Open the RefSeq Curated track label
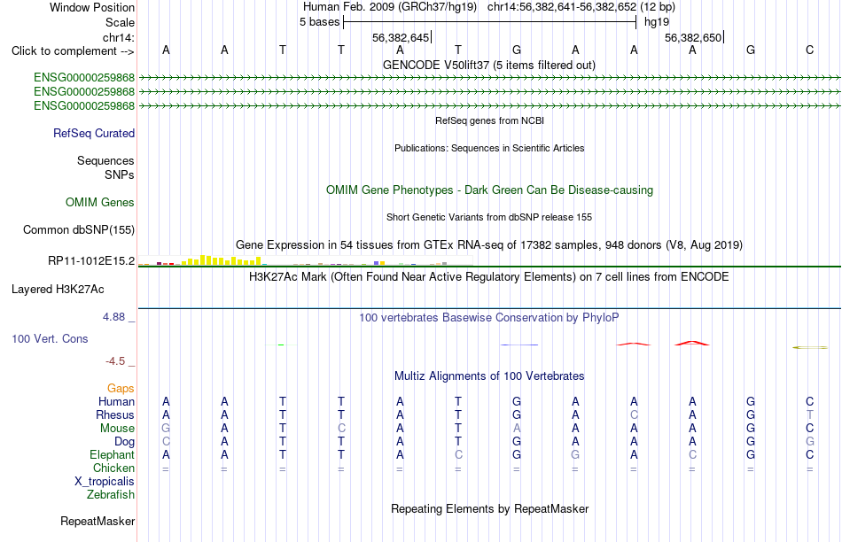The width and height of the screenshot is (842, 542). [x=93, y=133]
